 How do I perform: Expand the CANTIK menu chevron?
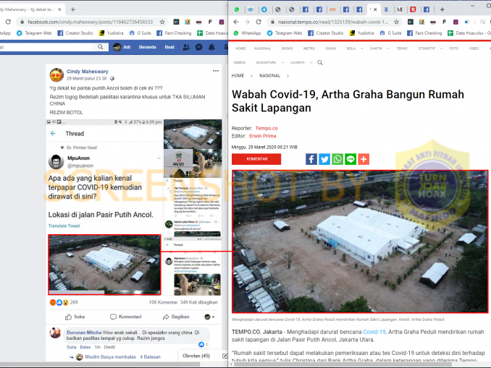click(x=388, y=48)
